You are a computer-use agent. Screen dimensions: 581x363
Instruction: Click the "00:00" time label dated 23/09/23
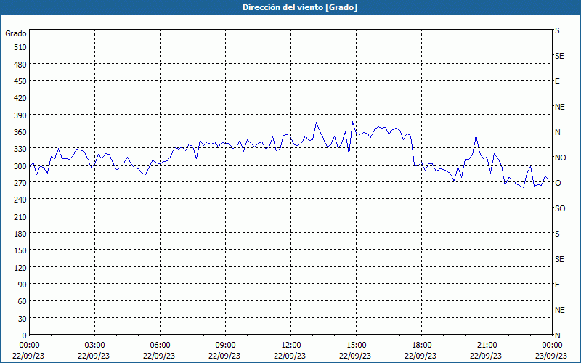pos(553,346)
